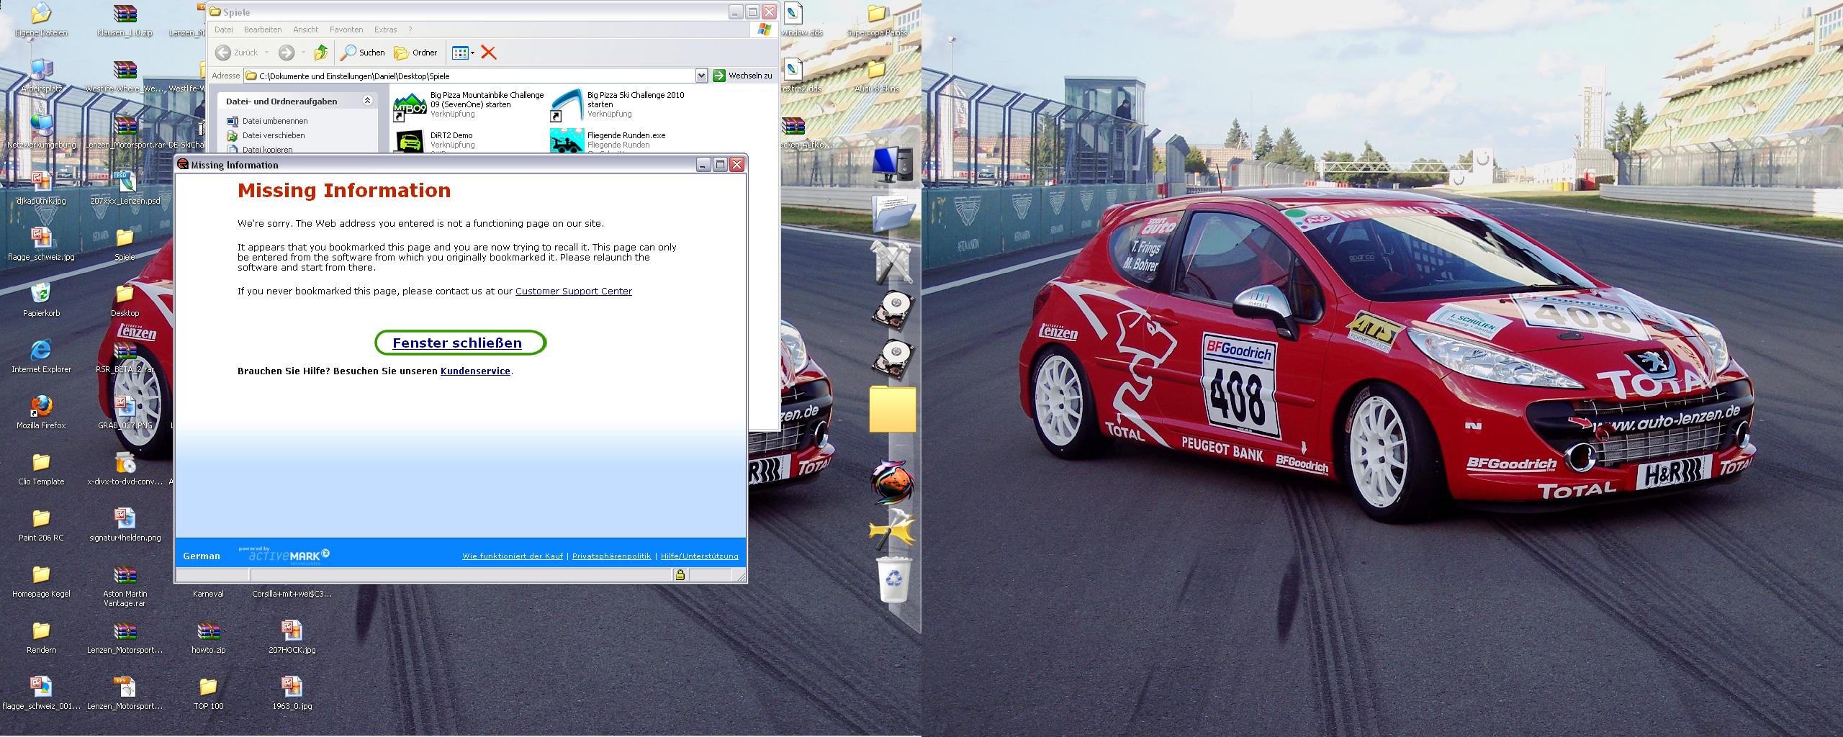
Task: Click the Wechseln zu go button
Action: click(742, 76)
